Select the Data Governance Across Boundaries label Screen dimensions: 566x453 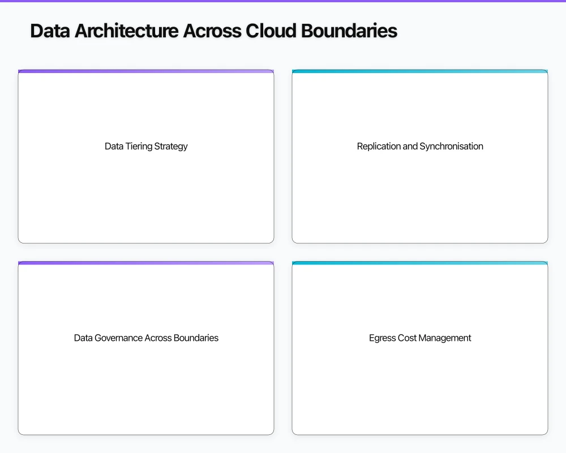146,338
